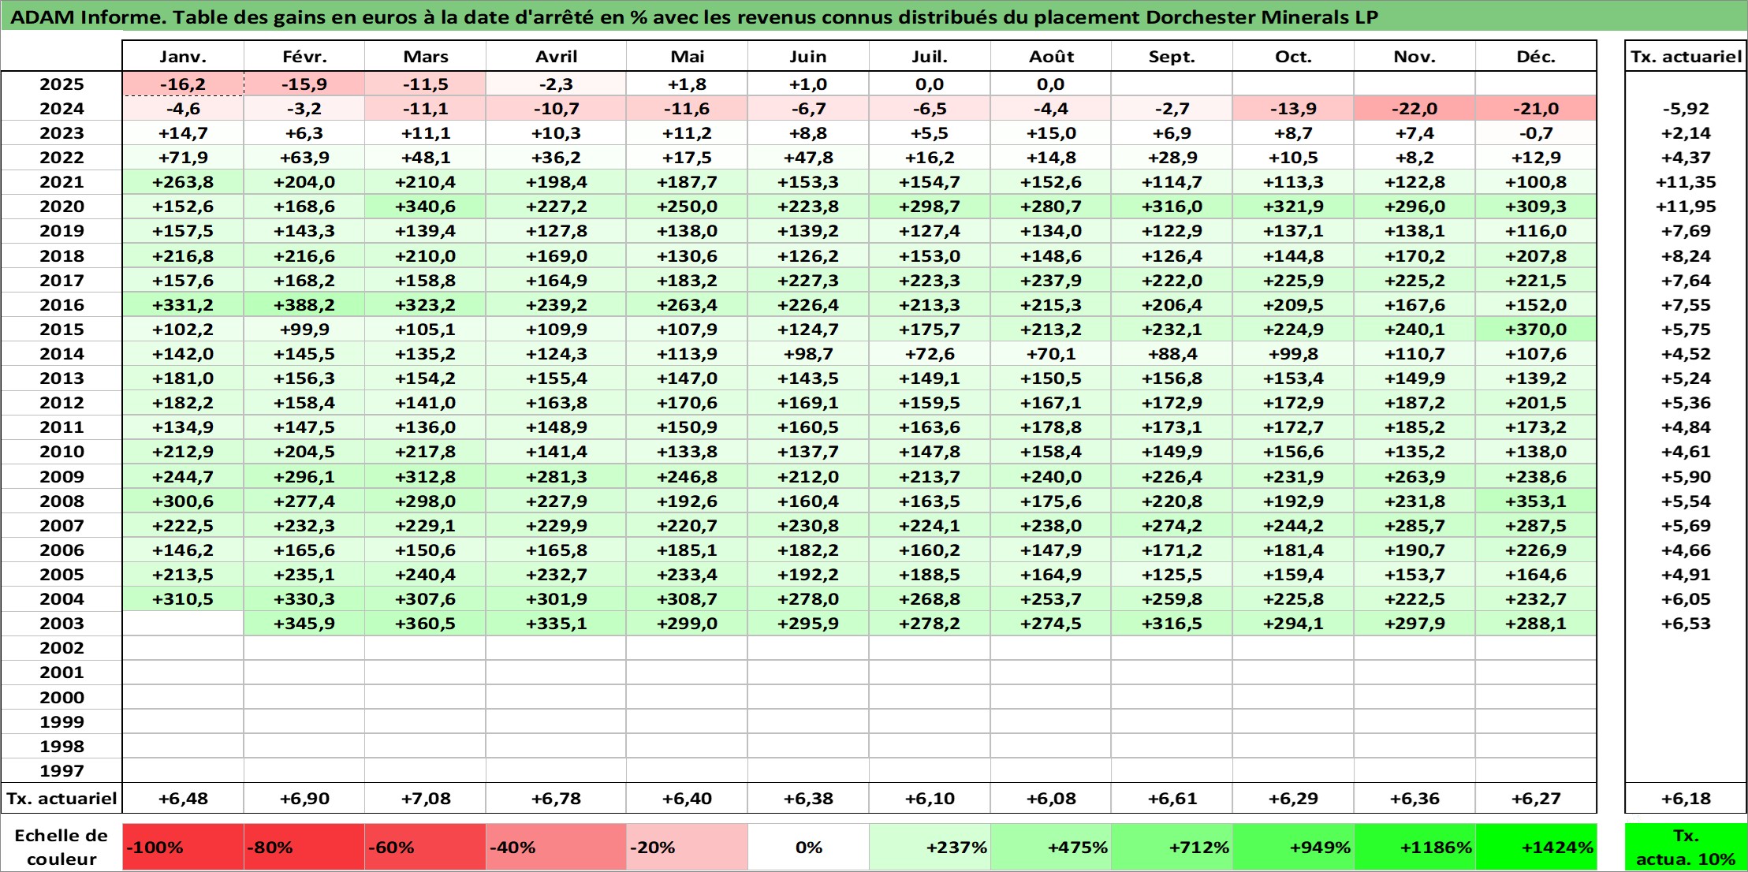1748x872 pixels.
Task: Click the -0,7 value in December 2023
Action: pos(1536,132)
